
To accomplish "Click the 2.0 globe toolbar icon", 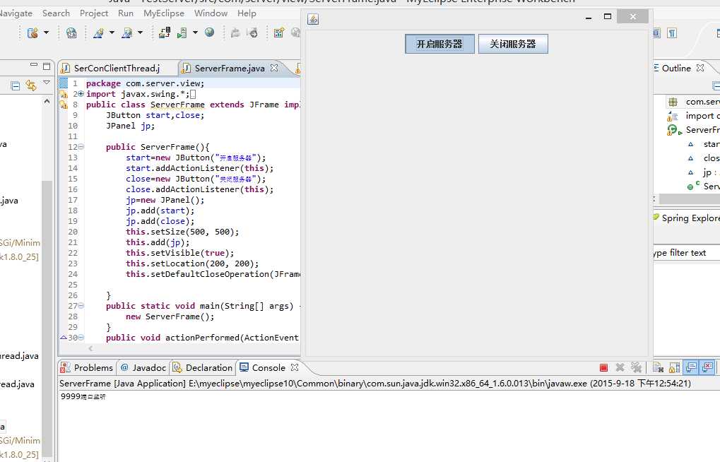I will click(x=71, y=32).
